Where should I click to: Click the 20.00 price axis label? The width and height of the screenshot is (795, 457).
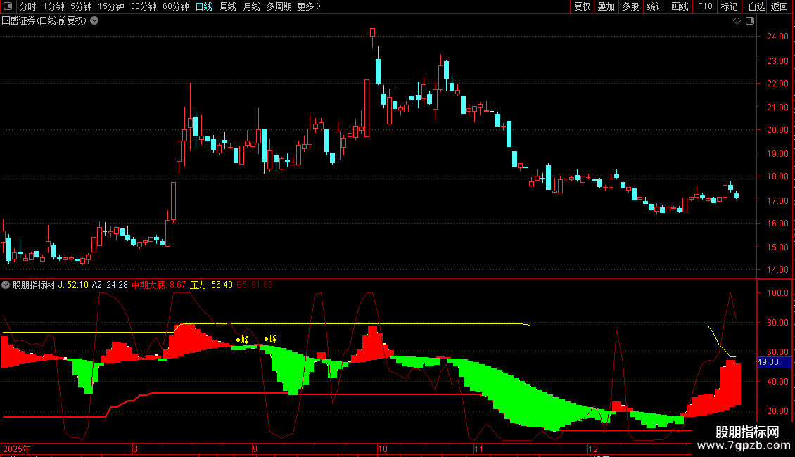(x=777, y=129)
